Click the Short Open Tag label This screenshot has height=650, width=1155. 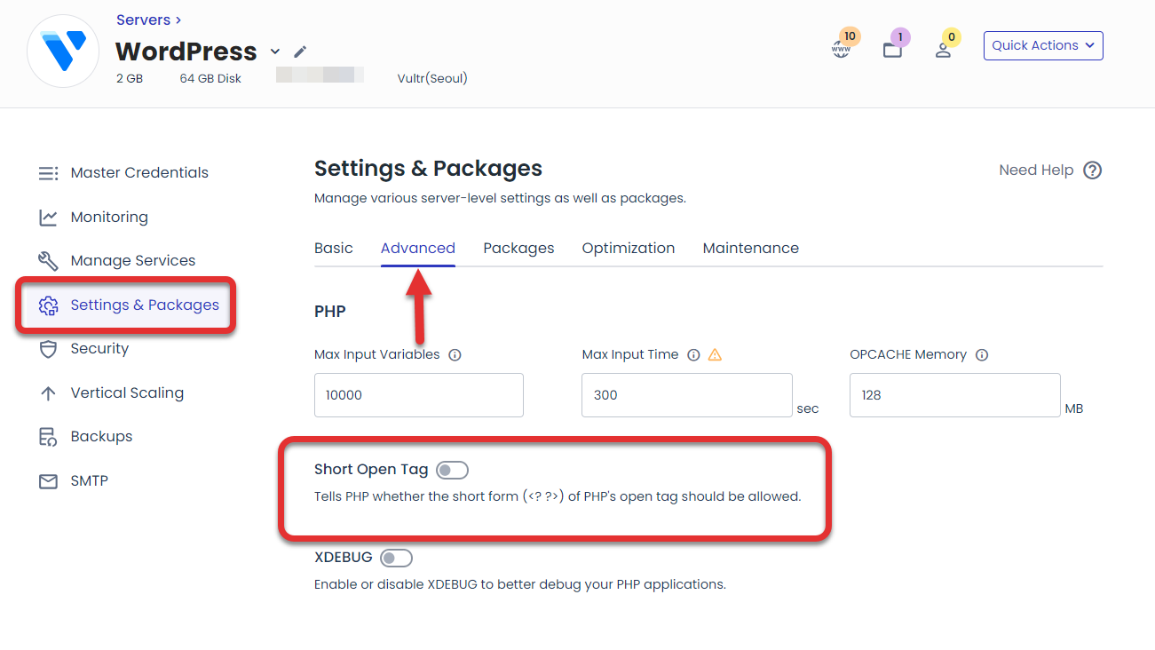(x=371, y=470)
